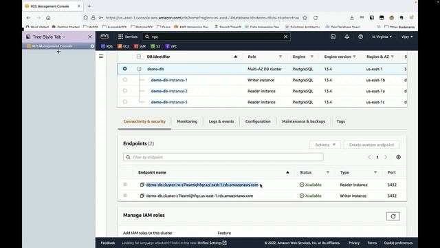The image size is (440, 248).
Task: Open the Services grid menu
Action: (x=128, y=37)
